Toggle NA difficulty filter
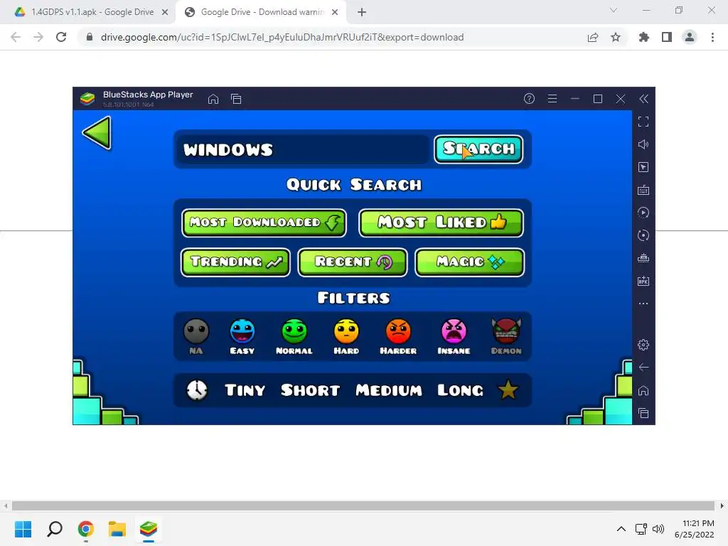Screen dimensions: 728x546 coord(196,336)
